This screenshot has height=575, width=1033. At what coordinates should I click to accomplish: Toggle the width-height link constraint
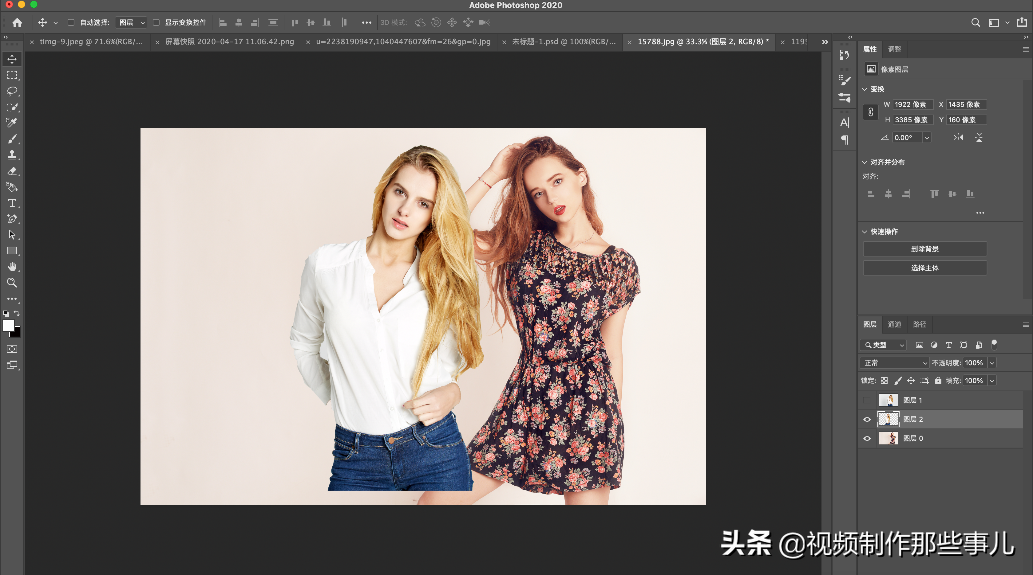[x=871, y=112]
